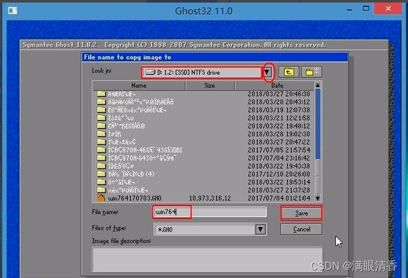Click the folder name ending in '(4)'

132,174
